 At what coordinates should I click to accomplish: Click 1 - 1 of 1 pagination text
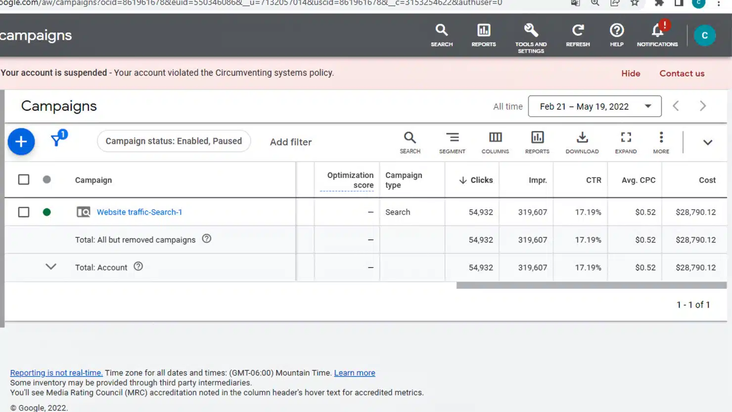coord(693,305)
